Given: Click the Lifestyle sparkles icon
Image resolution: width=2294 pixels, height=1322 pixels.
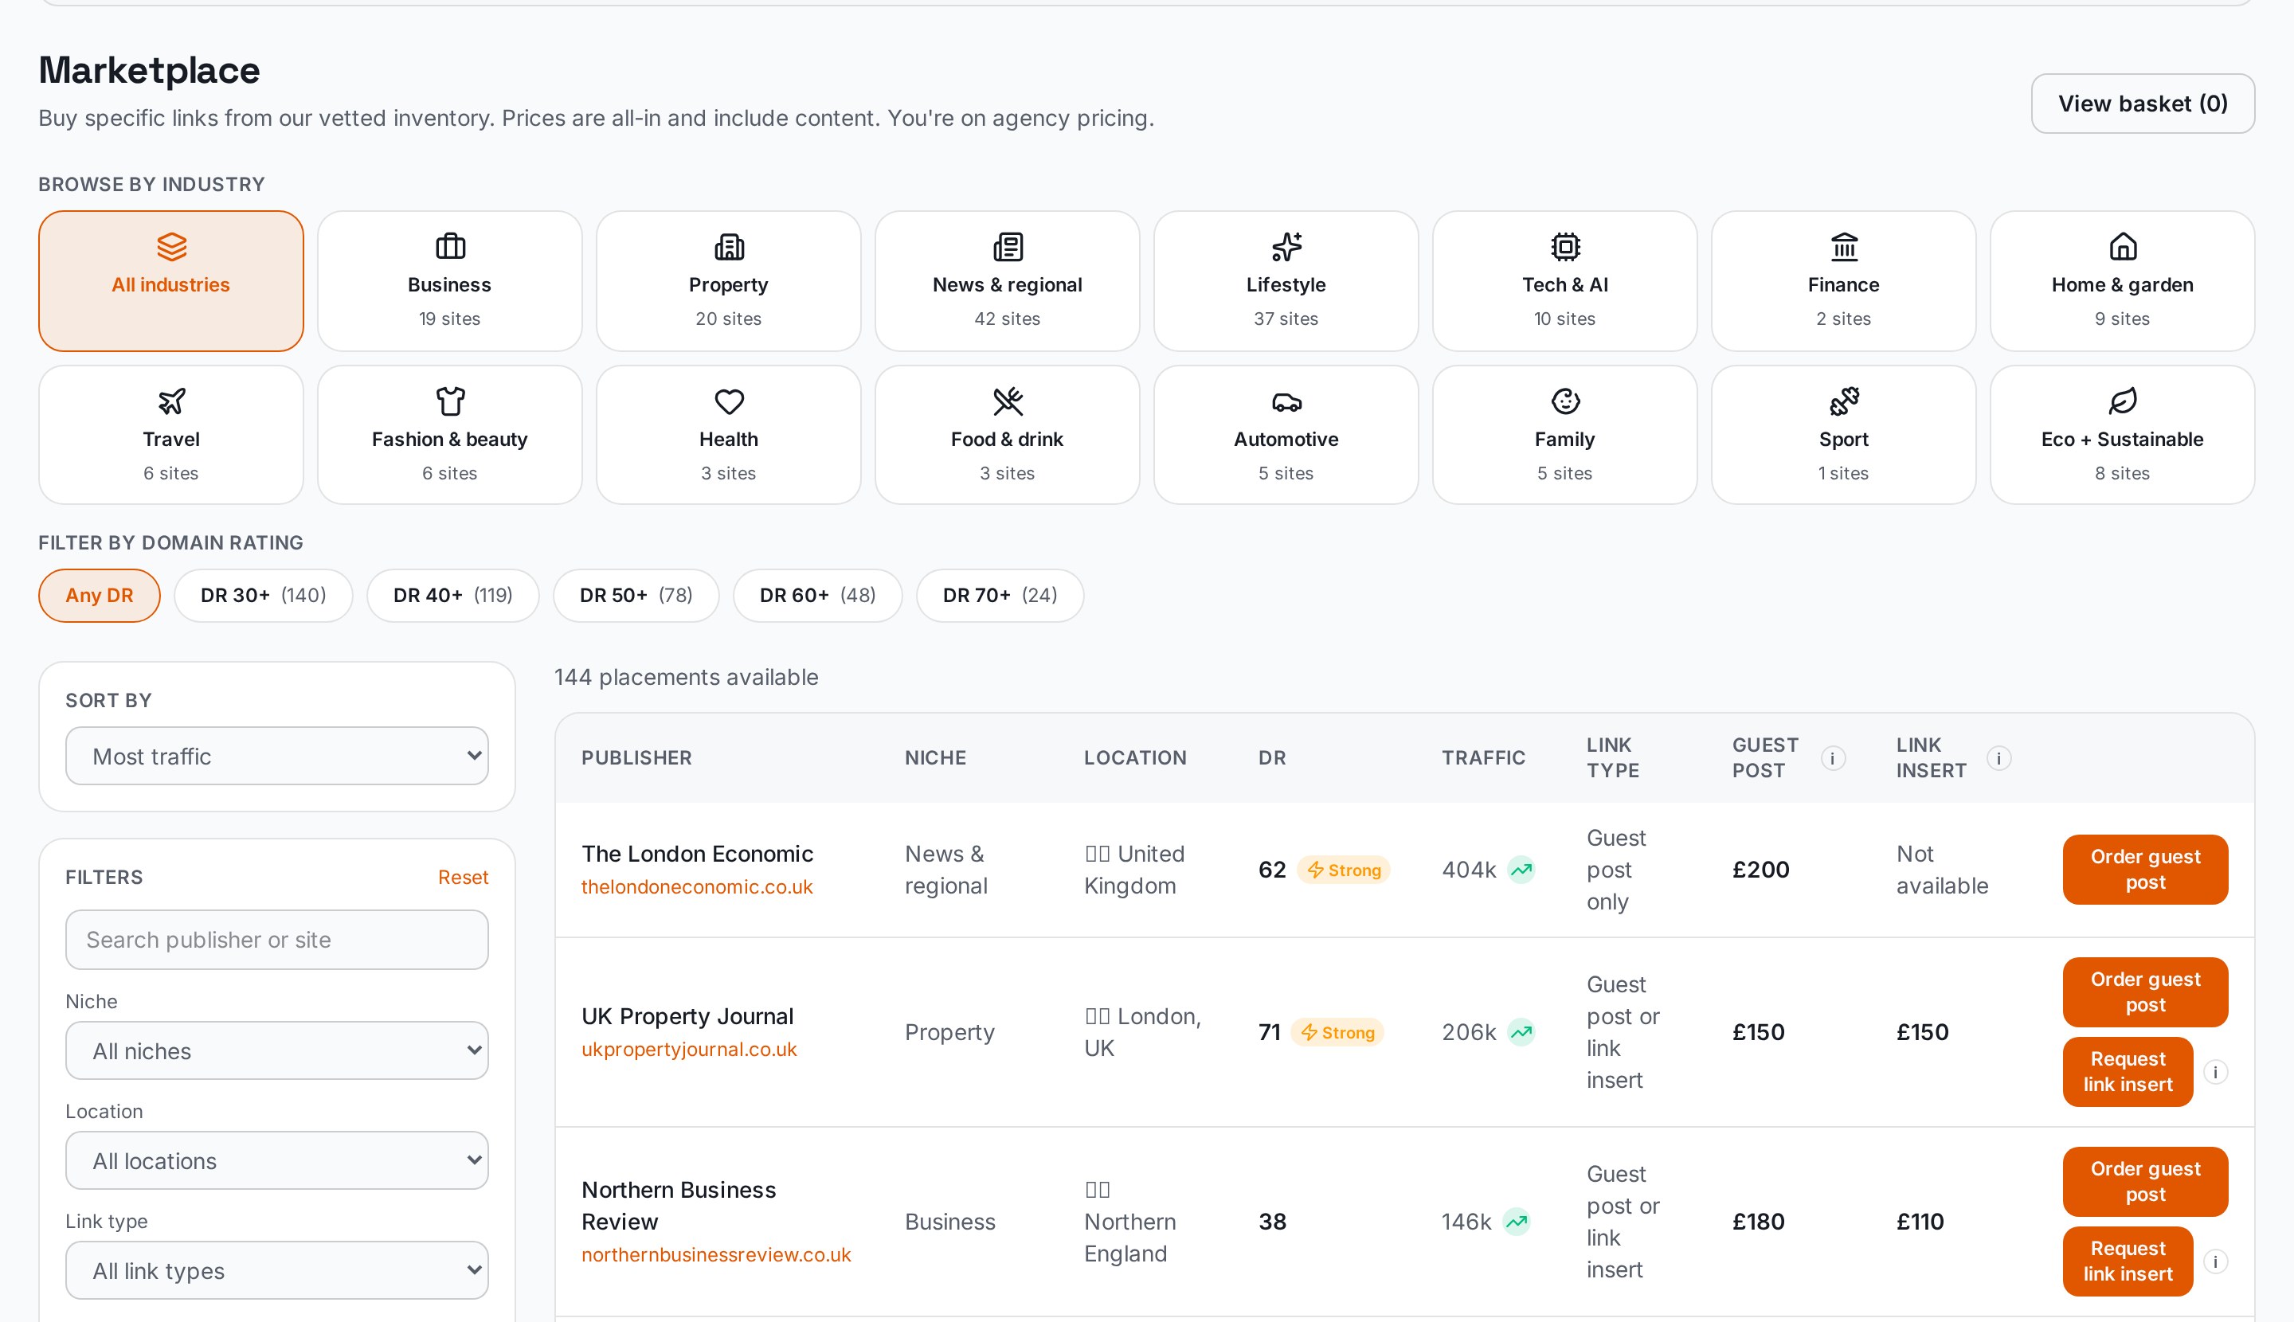Looking at the screenshot, I should tap(1286, 246).
